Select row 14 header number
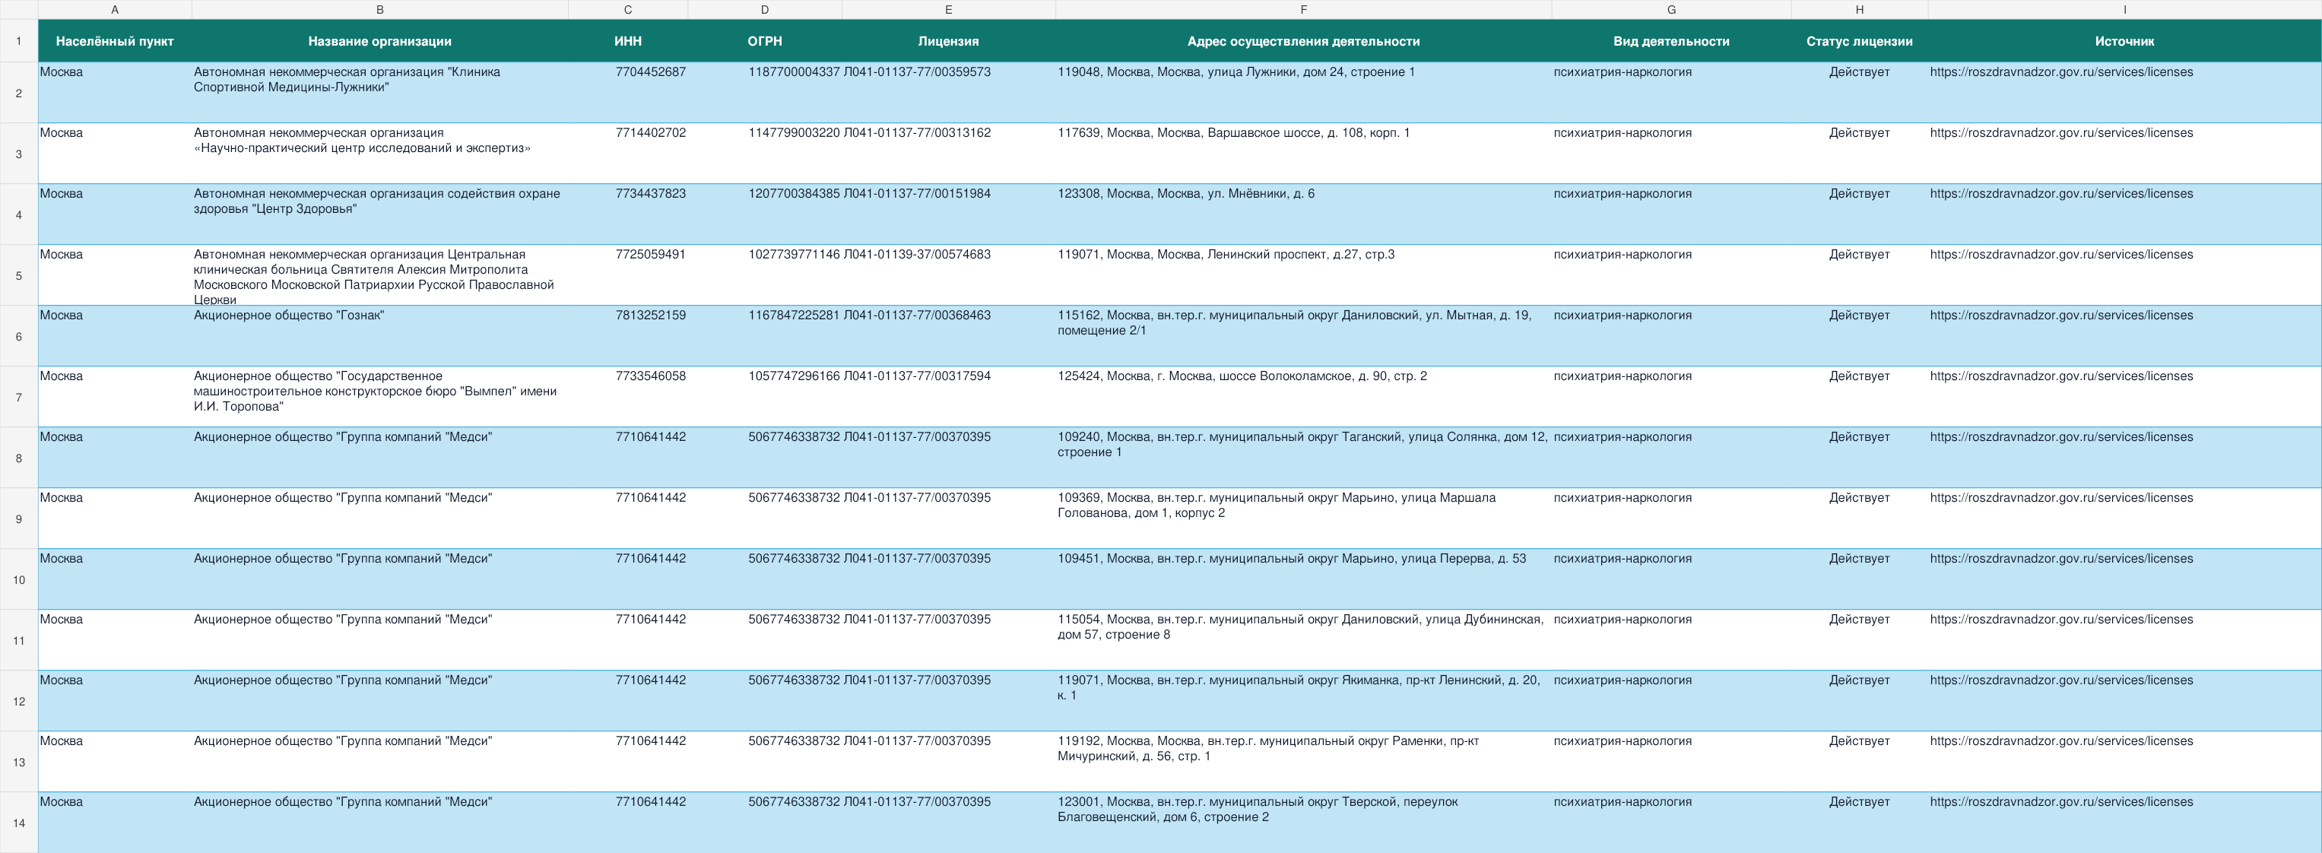 (x=19, y=823)
